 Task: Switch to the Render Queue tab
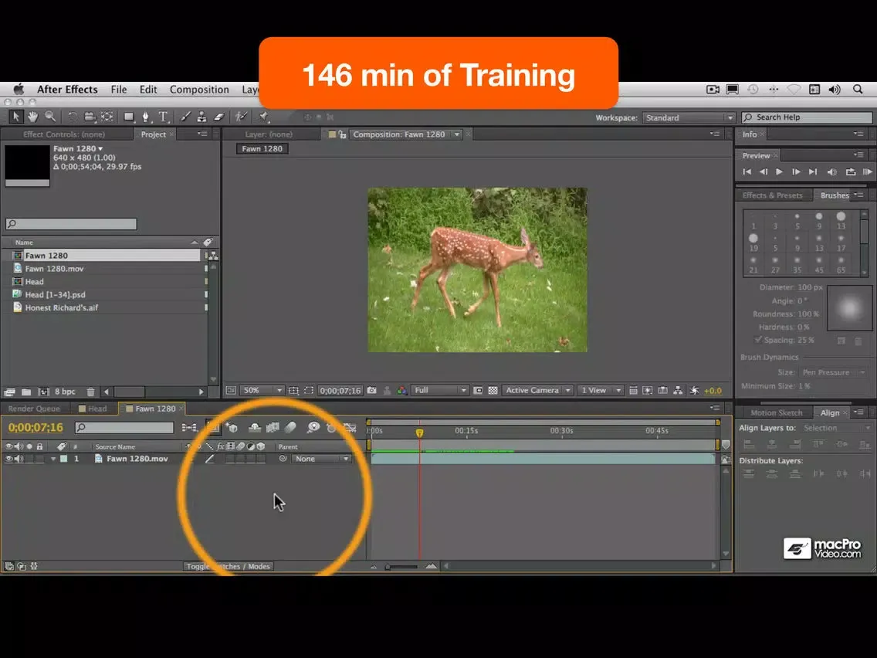pyautogui.click(x=34, y=409)
